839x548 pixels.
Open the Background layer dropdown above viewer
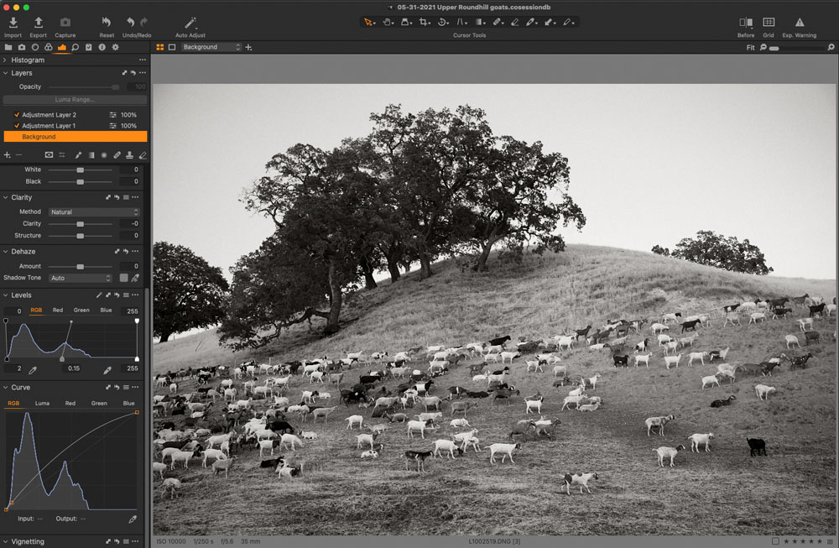211,47
